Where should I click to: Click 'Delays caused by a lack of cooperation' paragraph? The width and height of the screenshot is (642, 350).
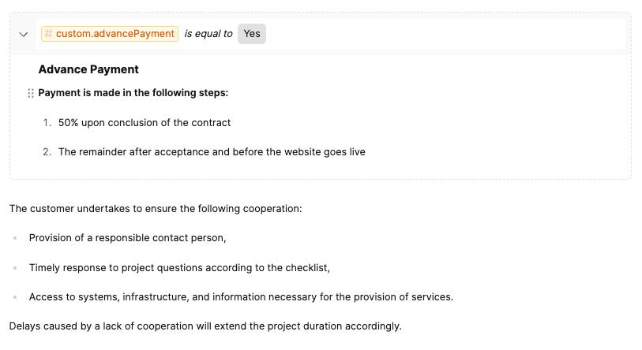tap(205, 326)
